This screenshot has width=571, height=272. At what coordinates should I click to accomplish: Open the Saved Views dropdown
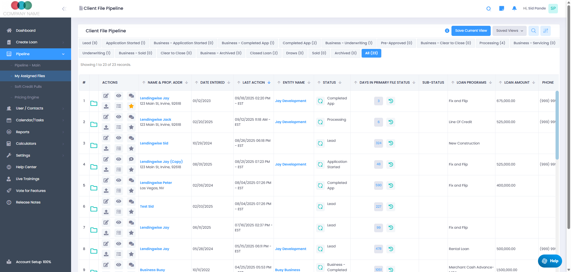click(x=509, y=31)
